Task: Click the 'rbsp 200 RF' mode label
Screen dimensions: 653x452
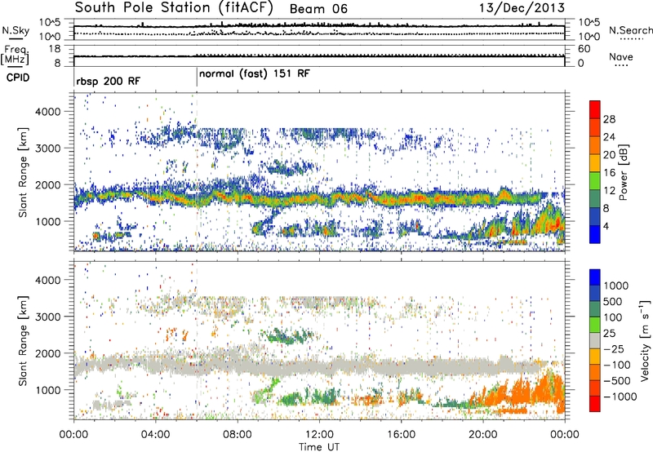Action: [x=109, y=81]
